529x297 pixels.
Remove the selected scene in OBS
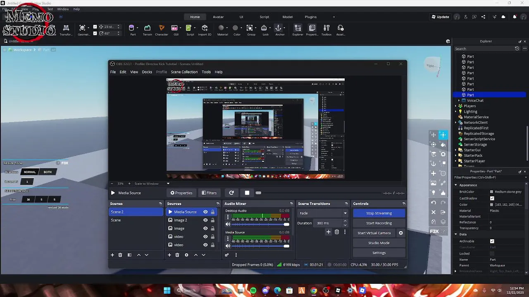click(120, 255)
